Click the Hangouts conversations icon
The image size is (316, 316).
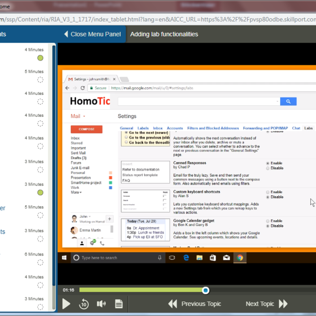pyautogui.click(x=93, y=243)
